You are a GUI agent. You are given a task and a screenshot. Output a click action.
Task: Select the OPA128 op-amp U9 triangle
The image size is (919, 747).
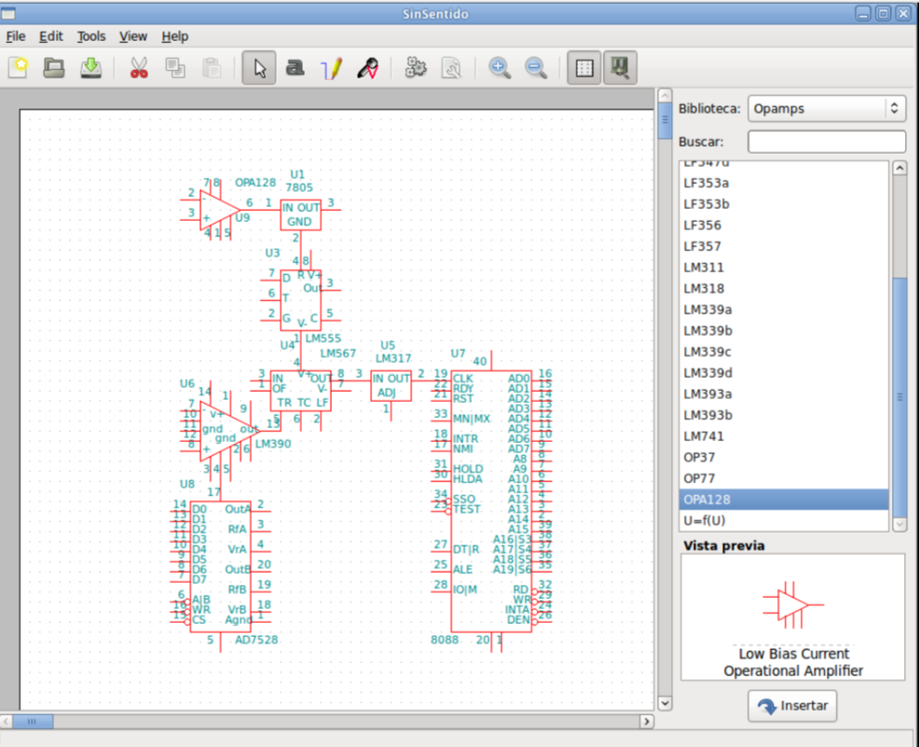[217, 210]
